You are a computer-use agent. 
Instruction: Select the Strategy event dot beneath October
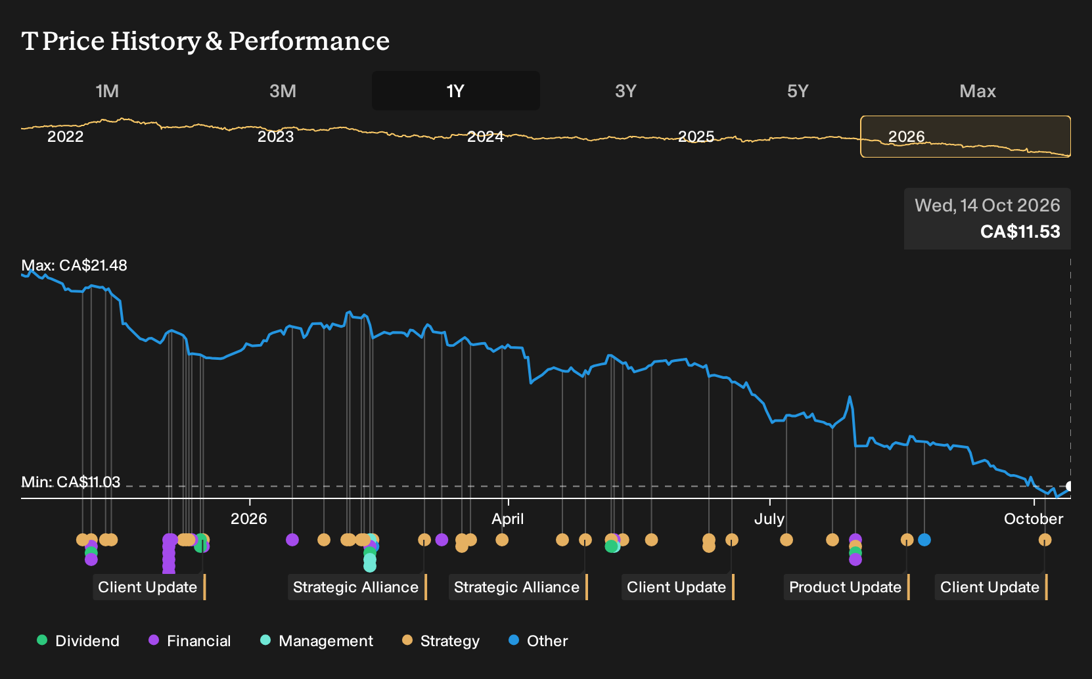[1045, 540]
